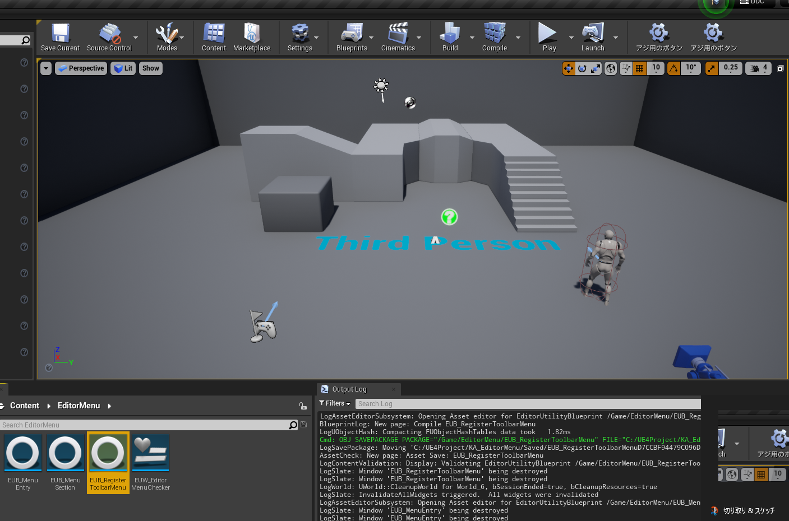Viewport: 789px width, 521px height.
Task: Select the EUB_RegisterToolbarMenu asset
Action: [108, 463]
